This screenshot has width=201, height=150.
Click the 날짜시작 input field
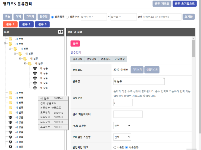click(x=94, y=17)
